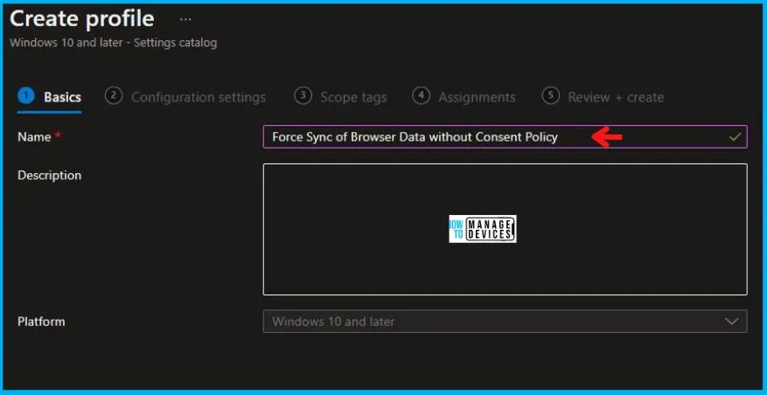Click the step 2 circle icon
The image size is (767, 395).
click(113, 96)
